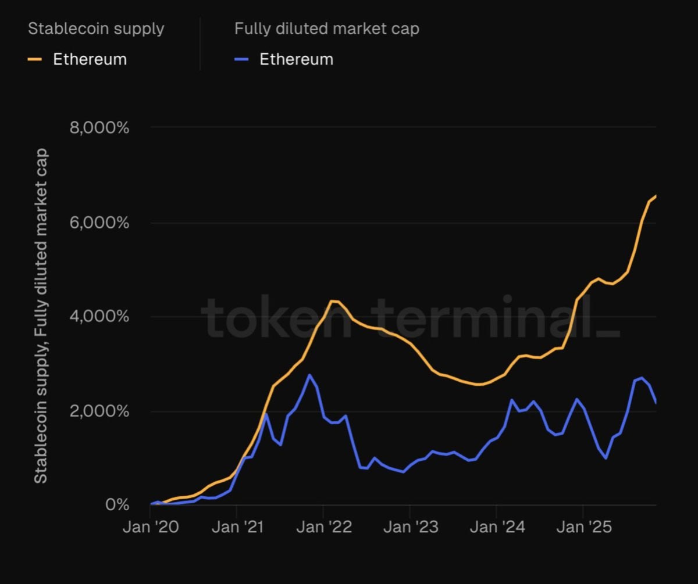Click the orange line's rightmost end point

pos(656,196)
